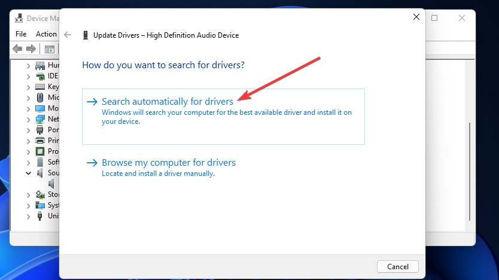Click the Processors chip icon
The height and width of the screenshot is (280, 499).
click(x=40, y=151)
